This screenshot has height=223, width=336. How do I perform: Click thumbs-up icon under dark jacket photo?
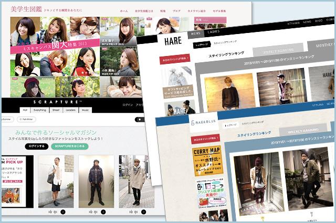click(91, 212)
